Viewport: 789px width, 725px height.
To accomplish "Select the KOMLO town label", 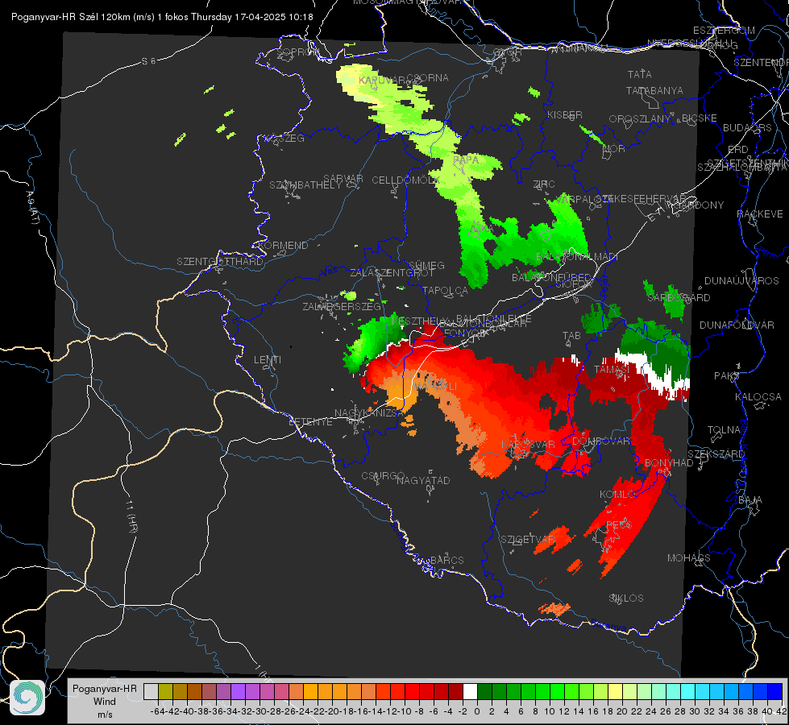I will click(617, 495).
